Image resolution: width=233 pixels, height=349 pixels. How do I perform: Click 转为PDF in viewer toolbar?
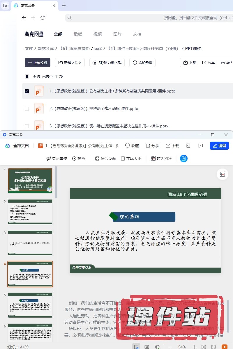[x=161, y=159]
